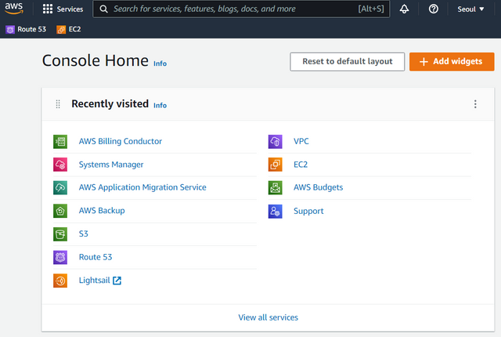Open the AWS Billing Conductor icon
The width and height of the screenshot is (501, 337).
tap(60, 142)
